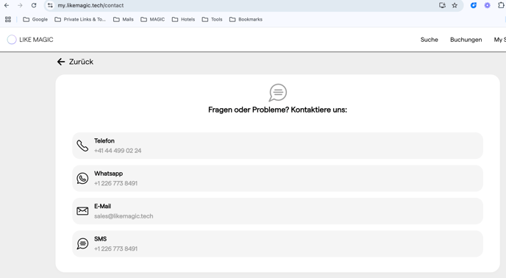The image size is (506, 278).
Task: Open the Hotels bookmarks folder
Action: pos(183,19)
